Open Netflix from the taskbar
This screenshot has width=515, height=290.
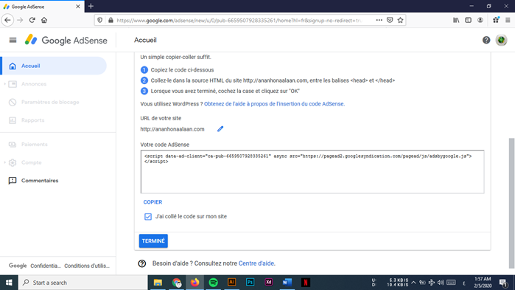306,283
